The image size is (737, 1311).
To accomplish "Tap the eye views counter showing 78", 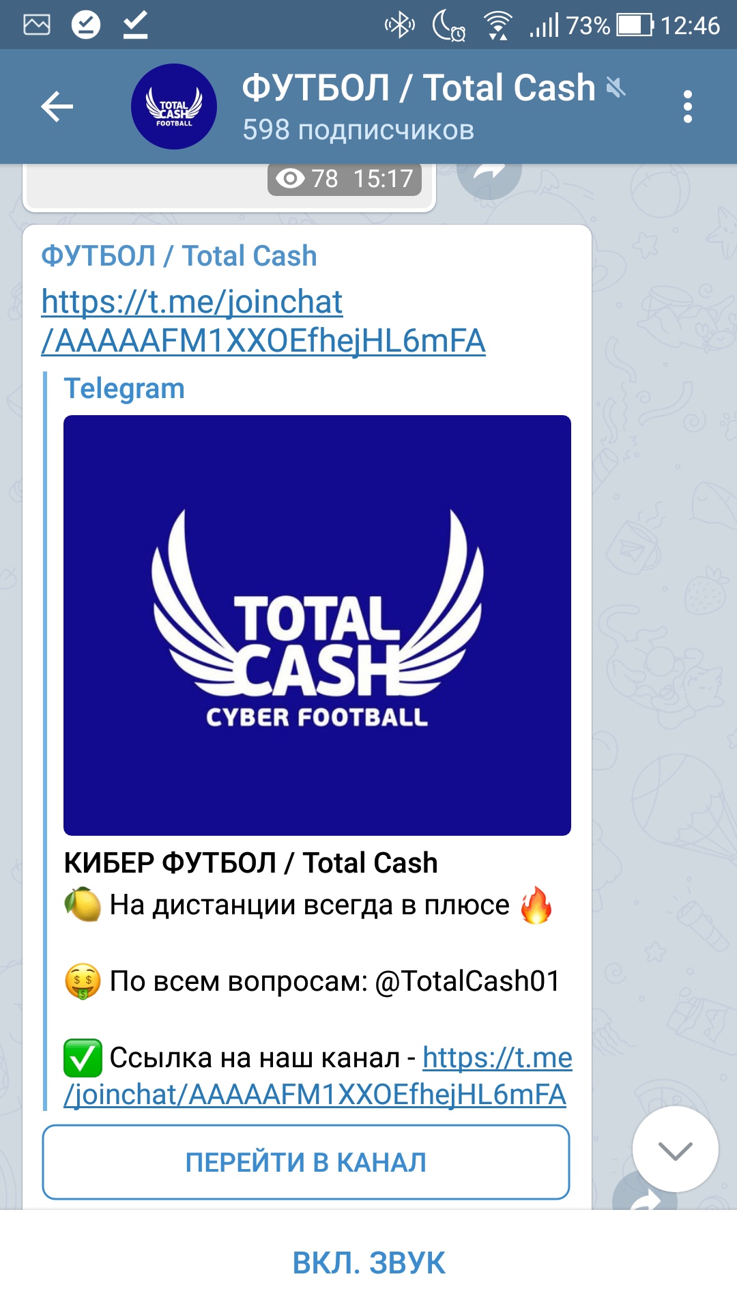I will 307,179.
